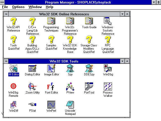Image resolution: width=161 pixels, height=121 pixels.
Task: Click the Win32 SDK Online References title bar
Action: coord(64,14)
